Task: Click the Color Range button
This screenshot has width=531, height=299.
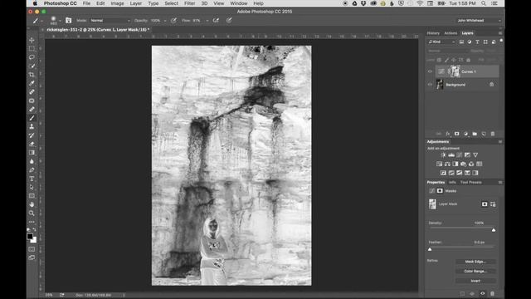Action: point(475,272)
